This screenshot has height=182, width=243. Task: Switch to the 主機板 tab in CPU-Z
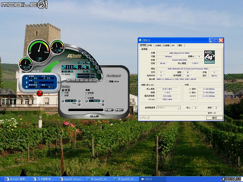[x=158, y=45]
